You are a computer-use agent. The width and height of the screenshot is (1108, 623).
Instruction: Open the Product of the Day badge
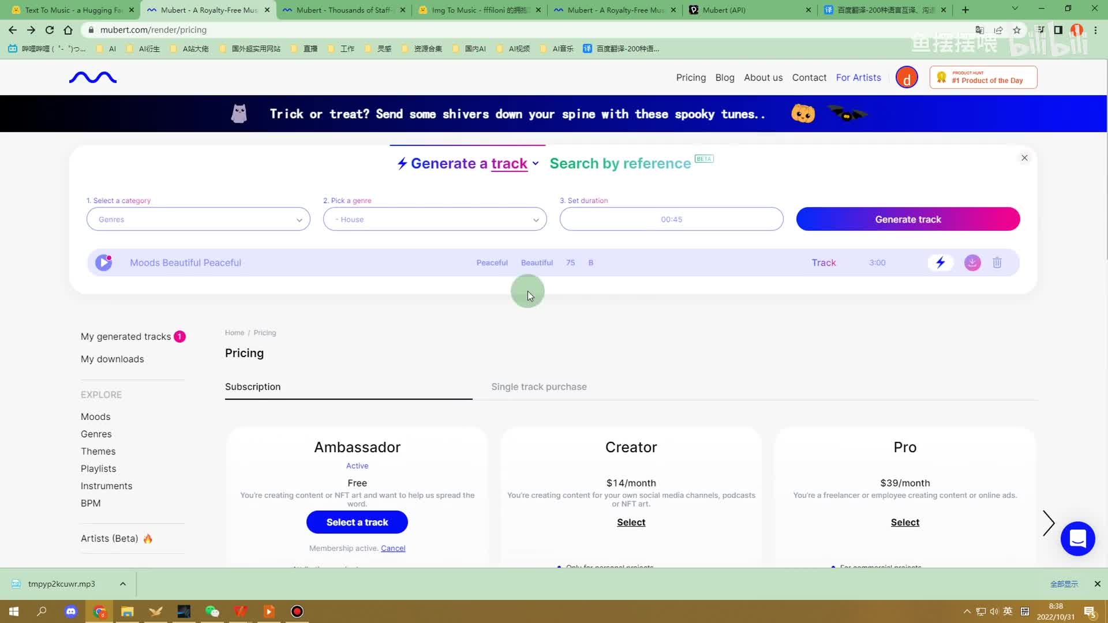click(983, 77)
